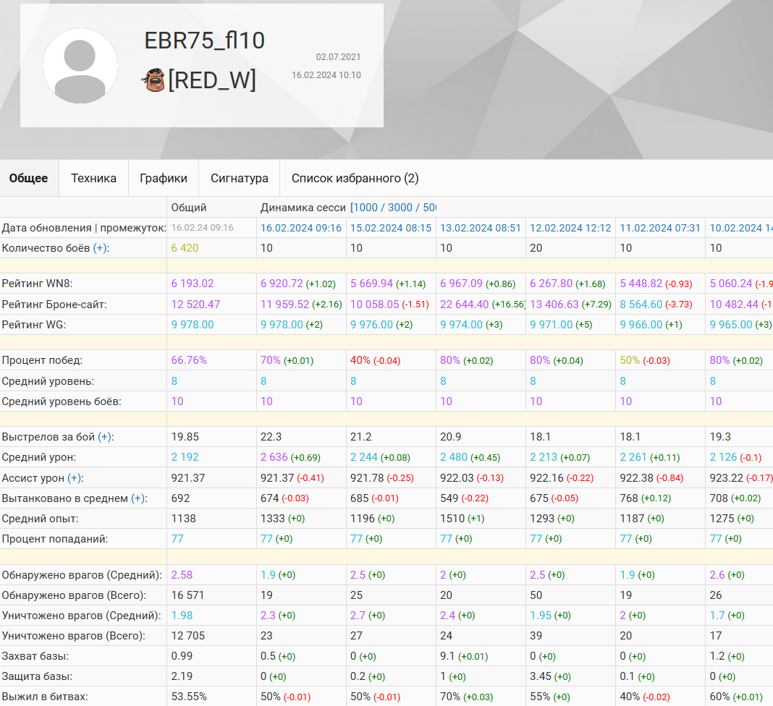Open the Графики tab
The width and height of the screenshot is (773, 706).
(x=164, y=178)
